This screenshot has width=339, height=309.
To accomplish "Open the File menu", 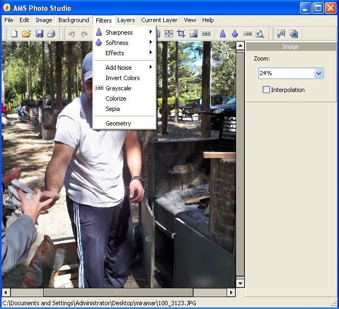I will click(x=9, y=20).
